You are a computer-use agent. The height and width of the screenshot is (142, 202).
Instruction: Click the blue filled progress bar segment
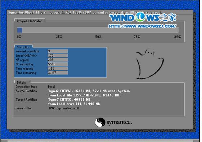pos(19,30)
